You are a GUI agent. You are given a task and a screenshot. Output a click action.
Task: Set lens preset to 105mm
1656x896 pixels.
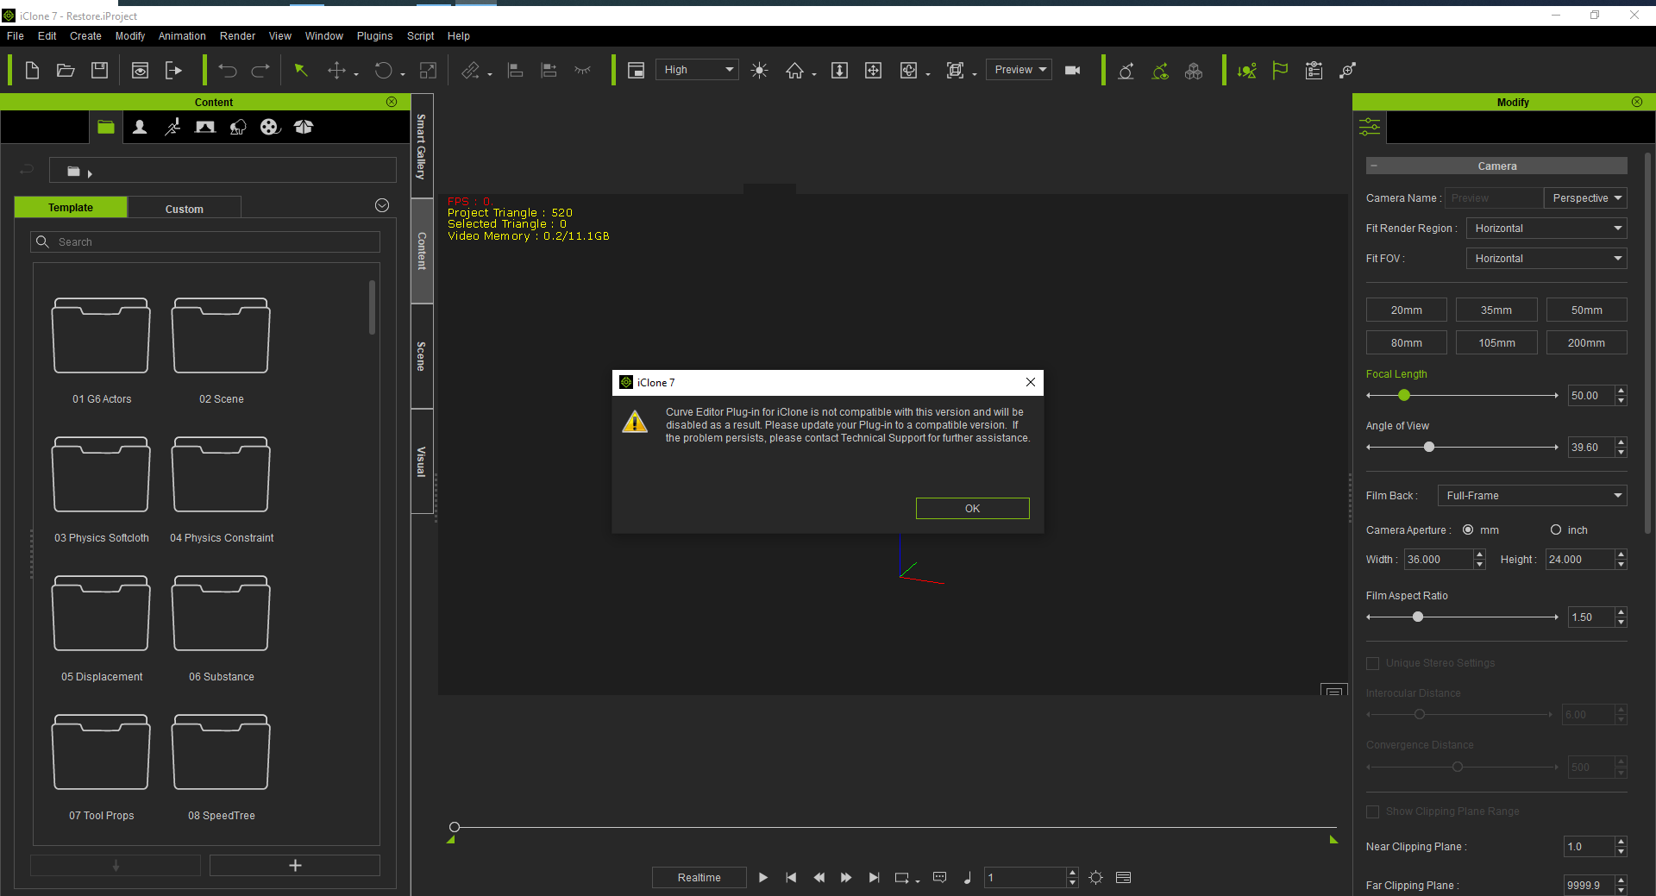pos(1496,343)
